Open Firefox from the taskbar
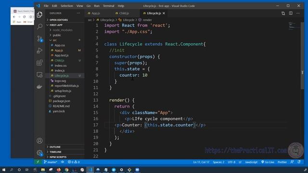 pyautogui.click(x=59, y=170)
